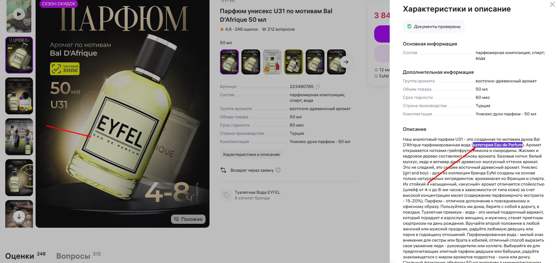Click the brand tag icon near Туалетная Вода EYFEL

pyautogui.click(x=226, y=195)
